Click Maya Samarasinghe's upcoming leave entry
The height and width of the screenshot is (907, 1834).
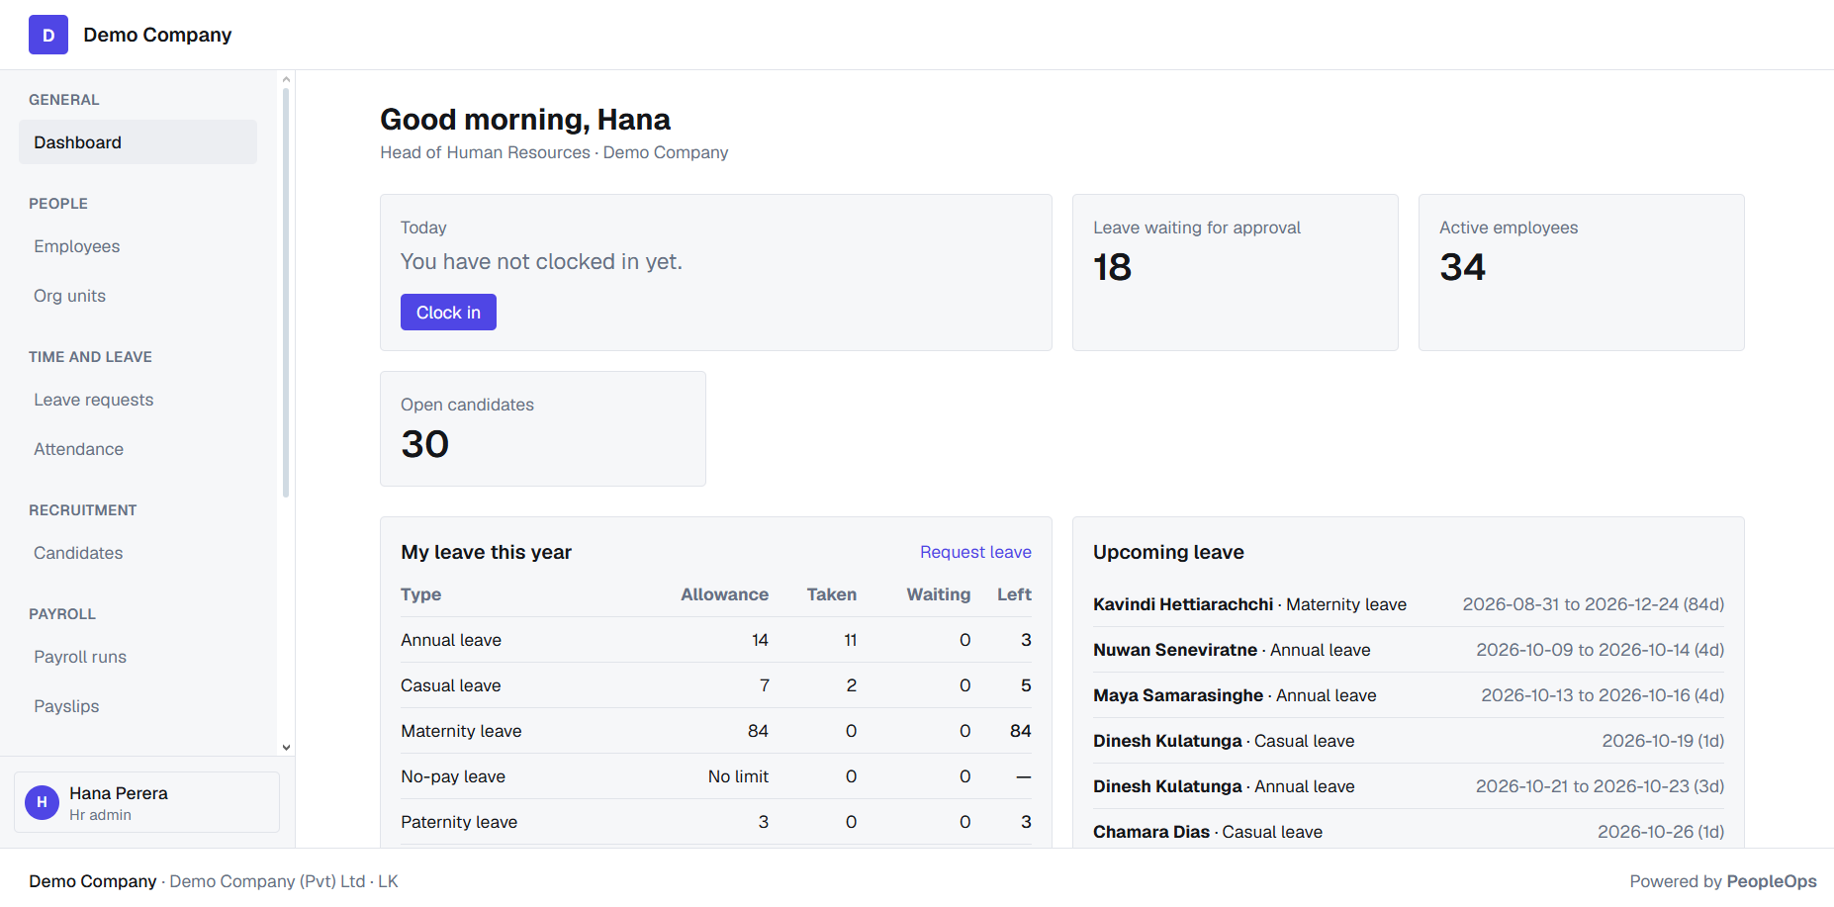coord(1409,695)
